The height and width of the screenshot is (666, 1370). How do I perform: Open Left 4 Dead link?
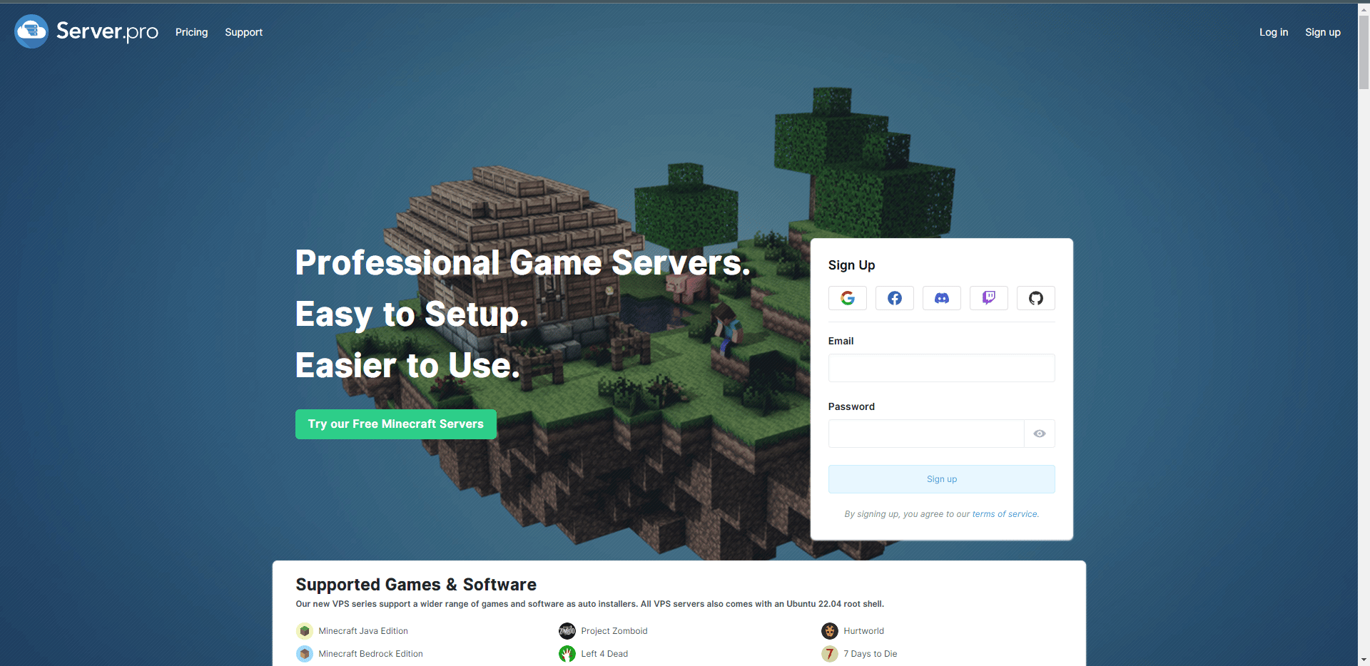pyautogui.click(x=604, y=654)
